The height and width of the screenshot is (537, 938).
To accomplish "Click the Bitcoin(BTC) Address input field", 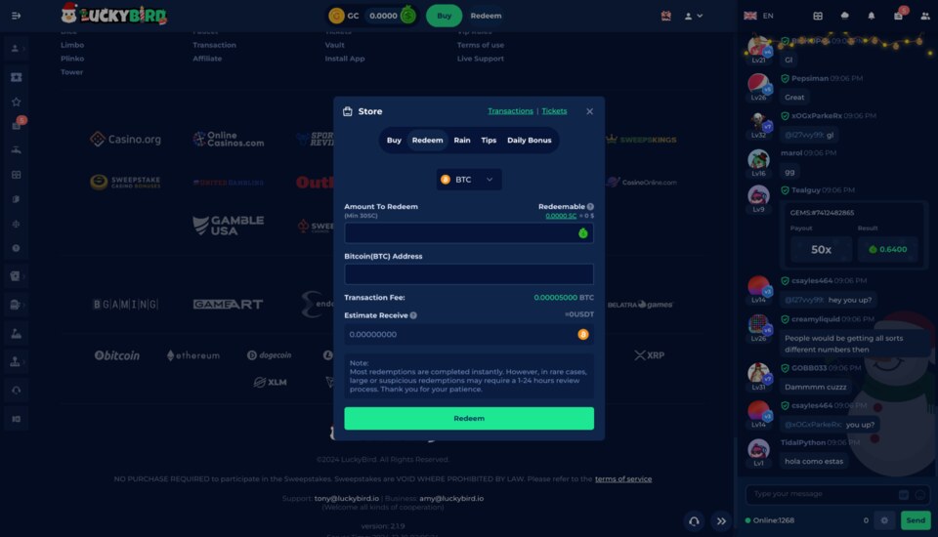I will [469, 274].
